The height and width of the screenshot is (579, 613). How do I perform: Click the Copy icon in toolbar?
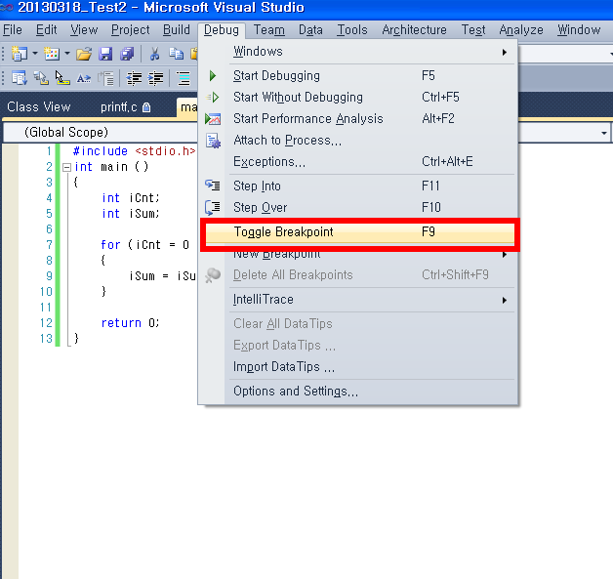point(177,54)
